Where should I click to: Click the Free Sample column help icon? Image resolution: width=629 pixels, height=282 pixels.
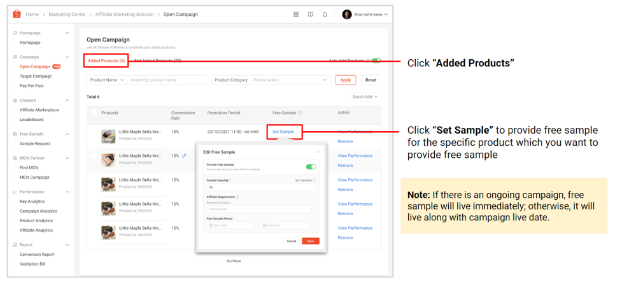(x=300, y=113)
